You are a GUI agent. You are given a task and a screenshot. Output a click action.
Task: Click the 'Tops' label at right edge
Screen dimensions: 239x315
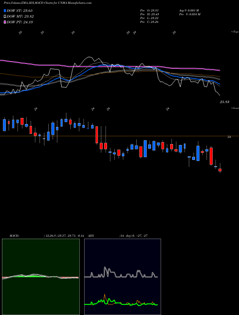[235, 32]
